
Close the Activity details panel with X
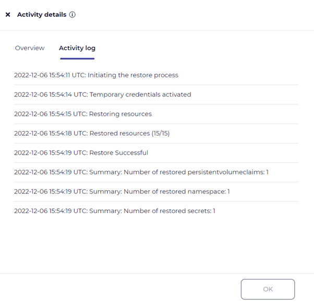(8, 15)
